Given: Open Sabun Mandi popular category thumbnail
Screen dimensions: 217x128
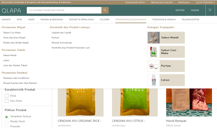Looking at the screenshot, I should (154, 37).
